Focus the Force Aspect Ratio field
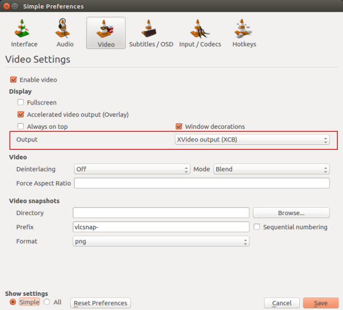 coord(202,183)
